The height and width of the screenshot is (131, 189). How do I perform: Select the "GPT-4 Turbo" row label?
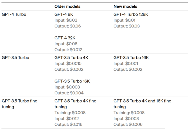(x=14, y=14)
